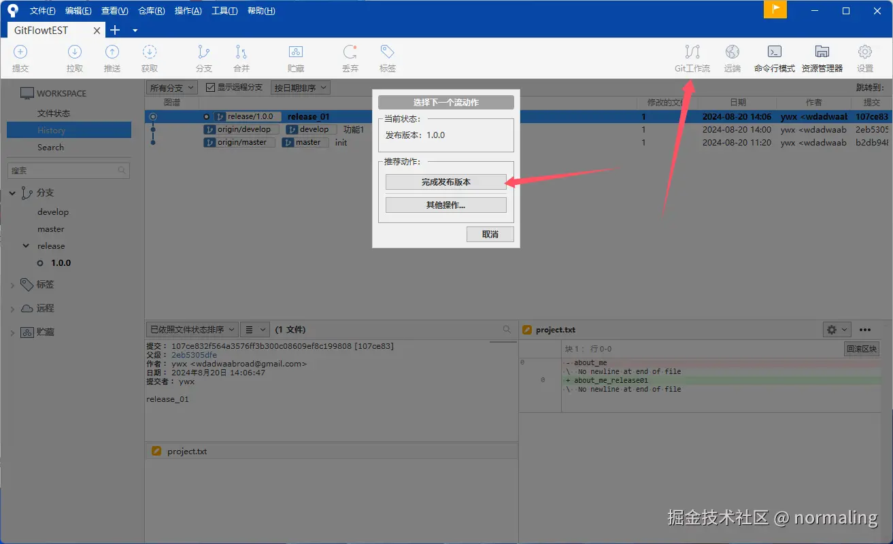Click the Remote (远端) toolbar icon
893x544 pixels.
(x=732, y=52)
